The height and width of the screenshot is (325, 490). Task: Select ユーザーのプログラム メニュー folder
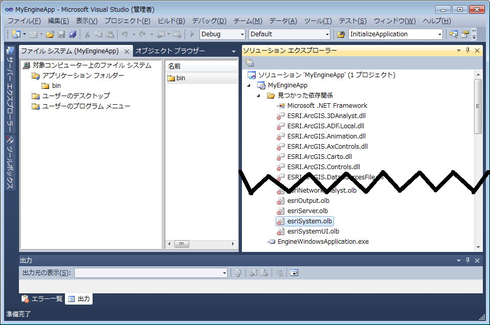[x=86, y=106]
